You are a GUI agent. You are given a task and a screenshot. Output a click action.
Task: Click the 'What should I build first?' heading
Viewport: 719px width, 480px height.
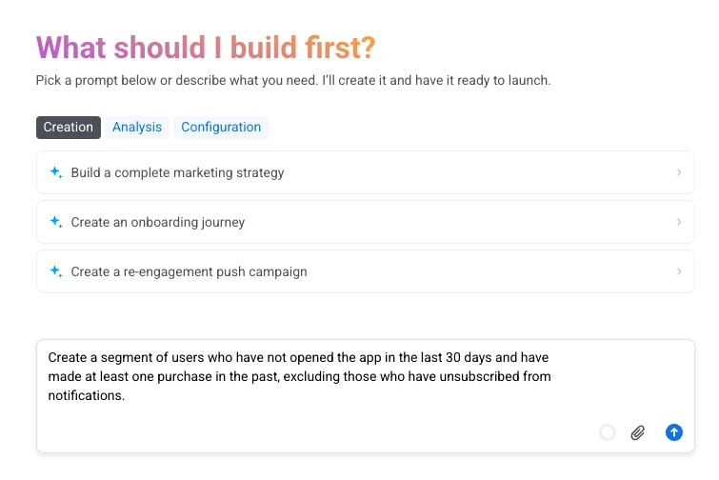pos(206,48)
